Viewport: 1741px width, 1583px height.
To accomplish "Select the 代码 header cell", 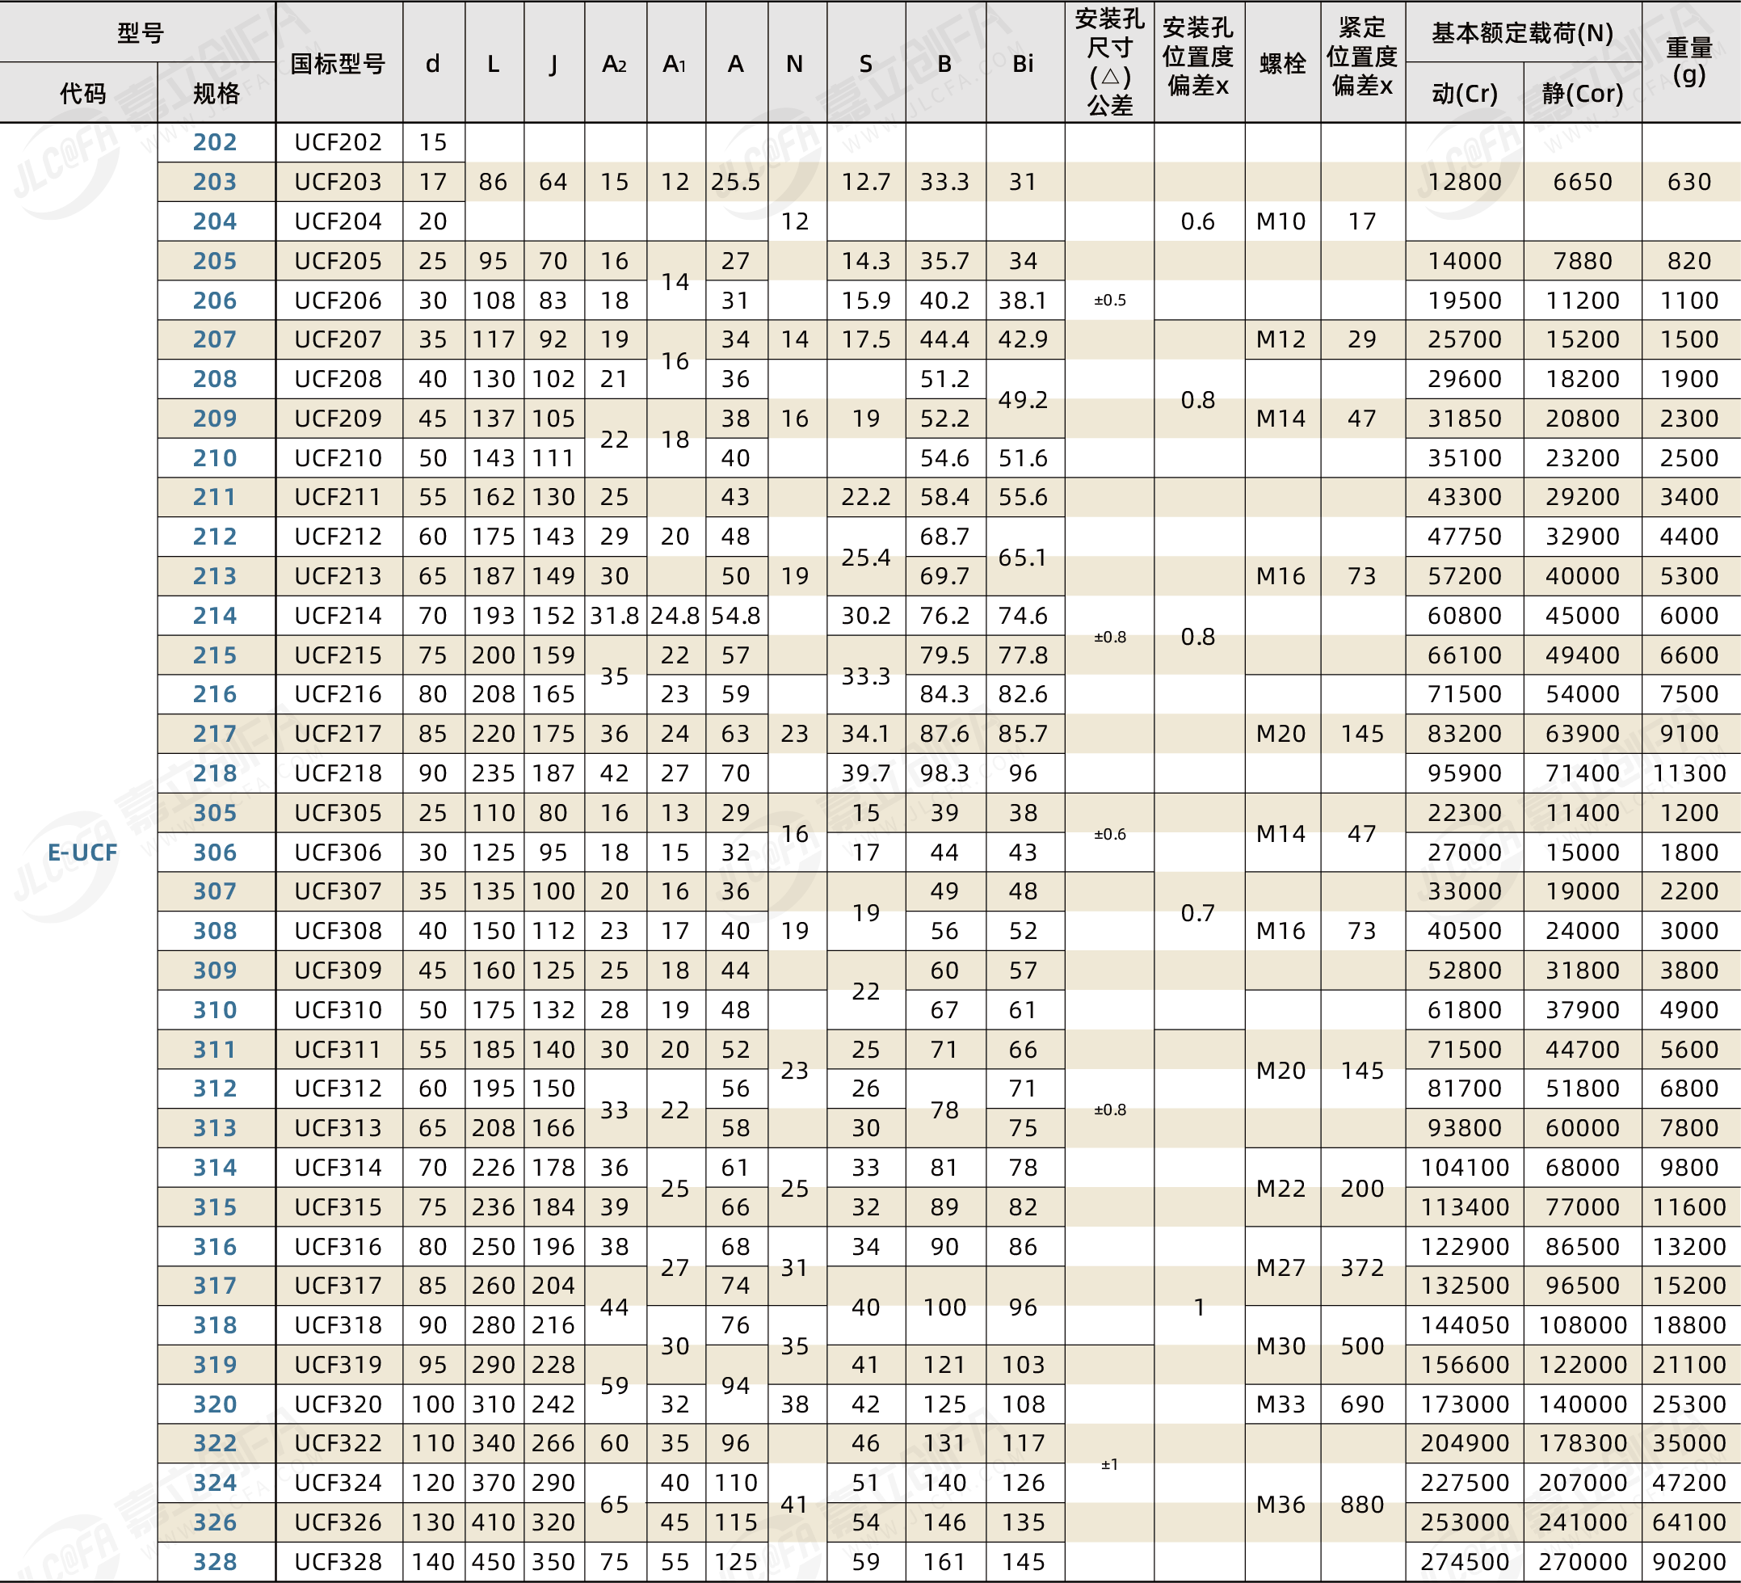I will point(82,92).
